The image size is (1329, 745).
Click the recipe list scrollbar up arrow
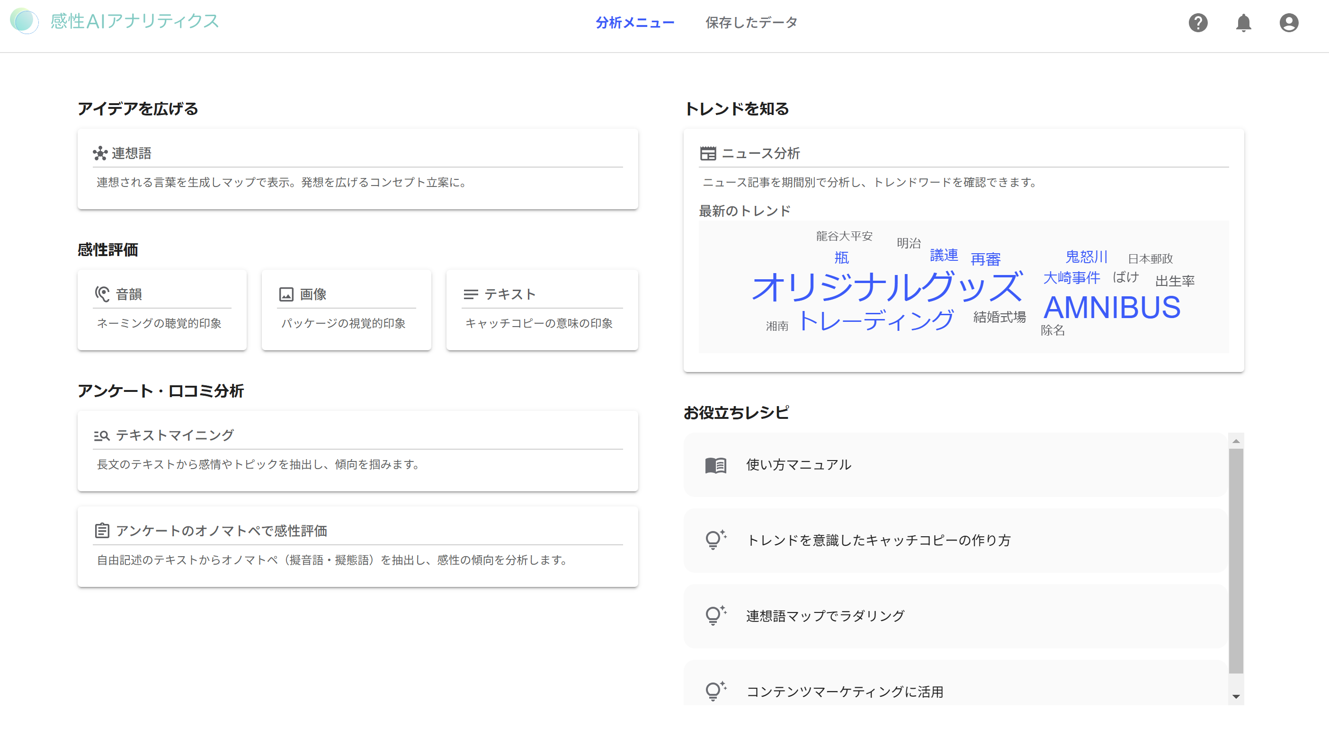[1236, 441]
